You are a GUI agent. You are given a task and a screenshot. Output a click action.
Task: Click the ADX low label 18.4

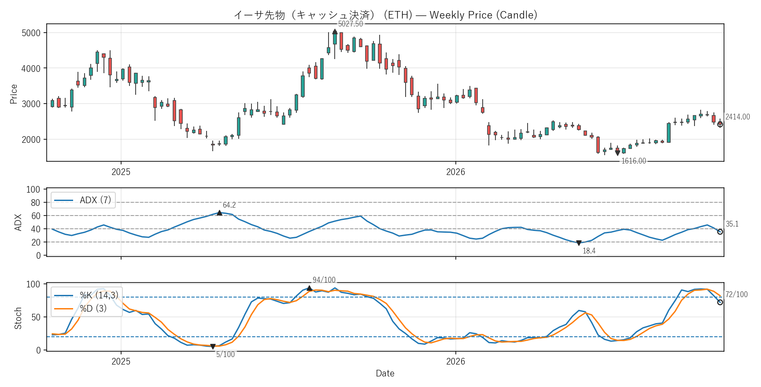click(589, 251)
